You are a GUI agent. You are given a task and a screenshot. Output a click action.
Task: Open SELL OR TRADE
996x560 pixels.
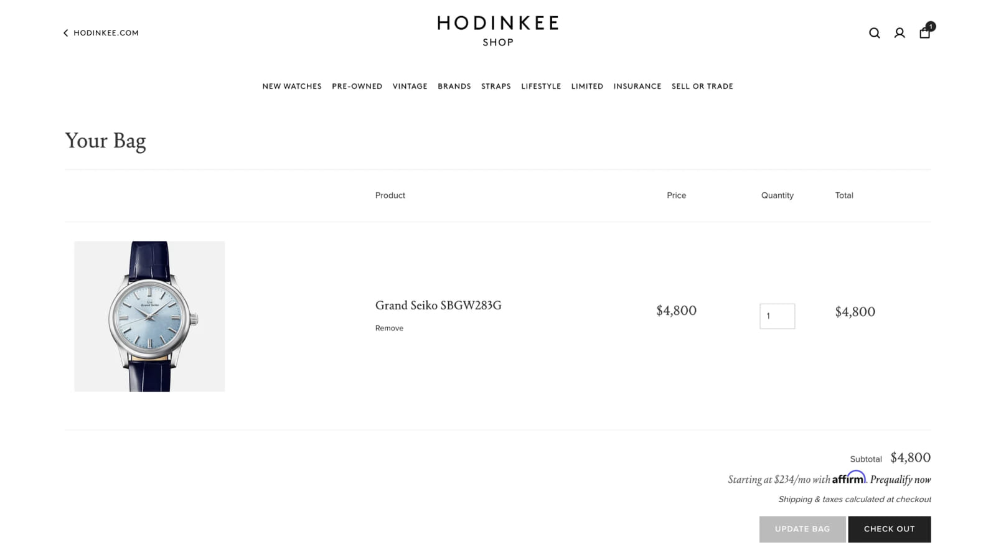pos(702,86)
